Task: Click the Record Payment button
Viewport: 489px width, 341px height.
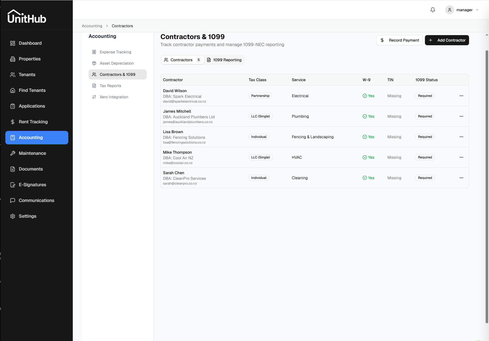Action: (x=399, y=40)
